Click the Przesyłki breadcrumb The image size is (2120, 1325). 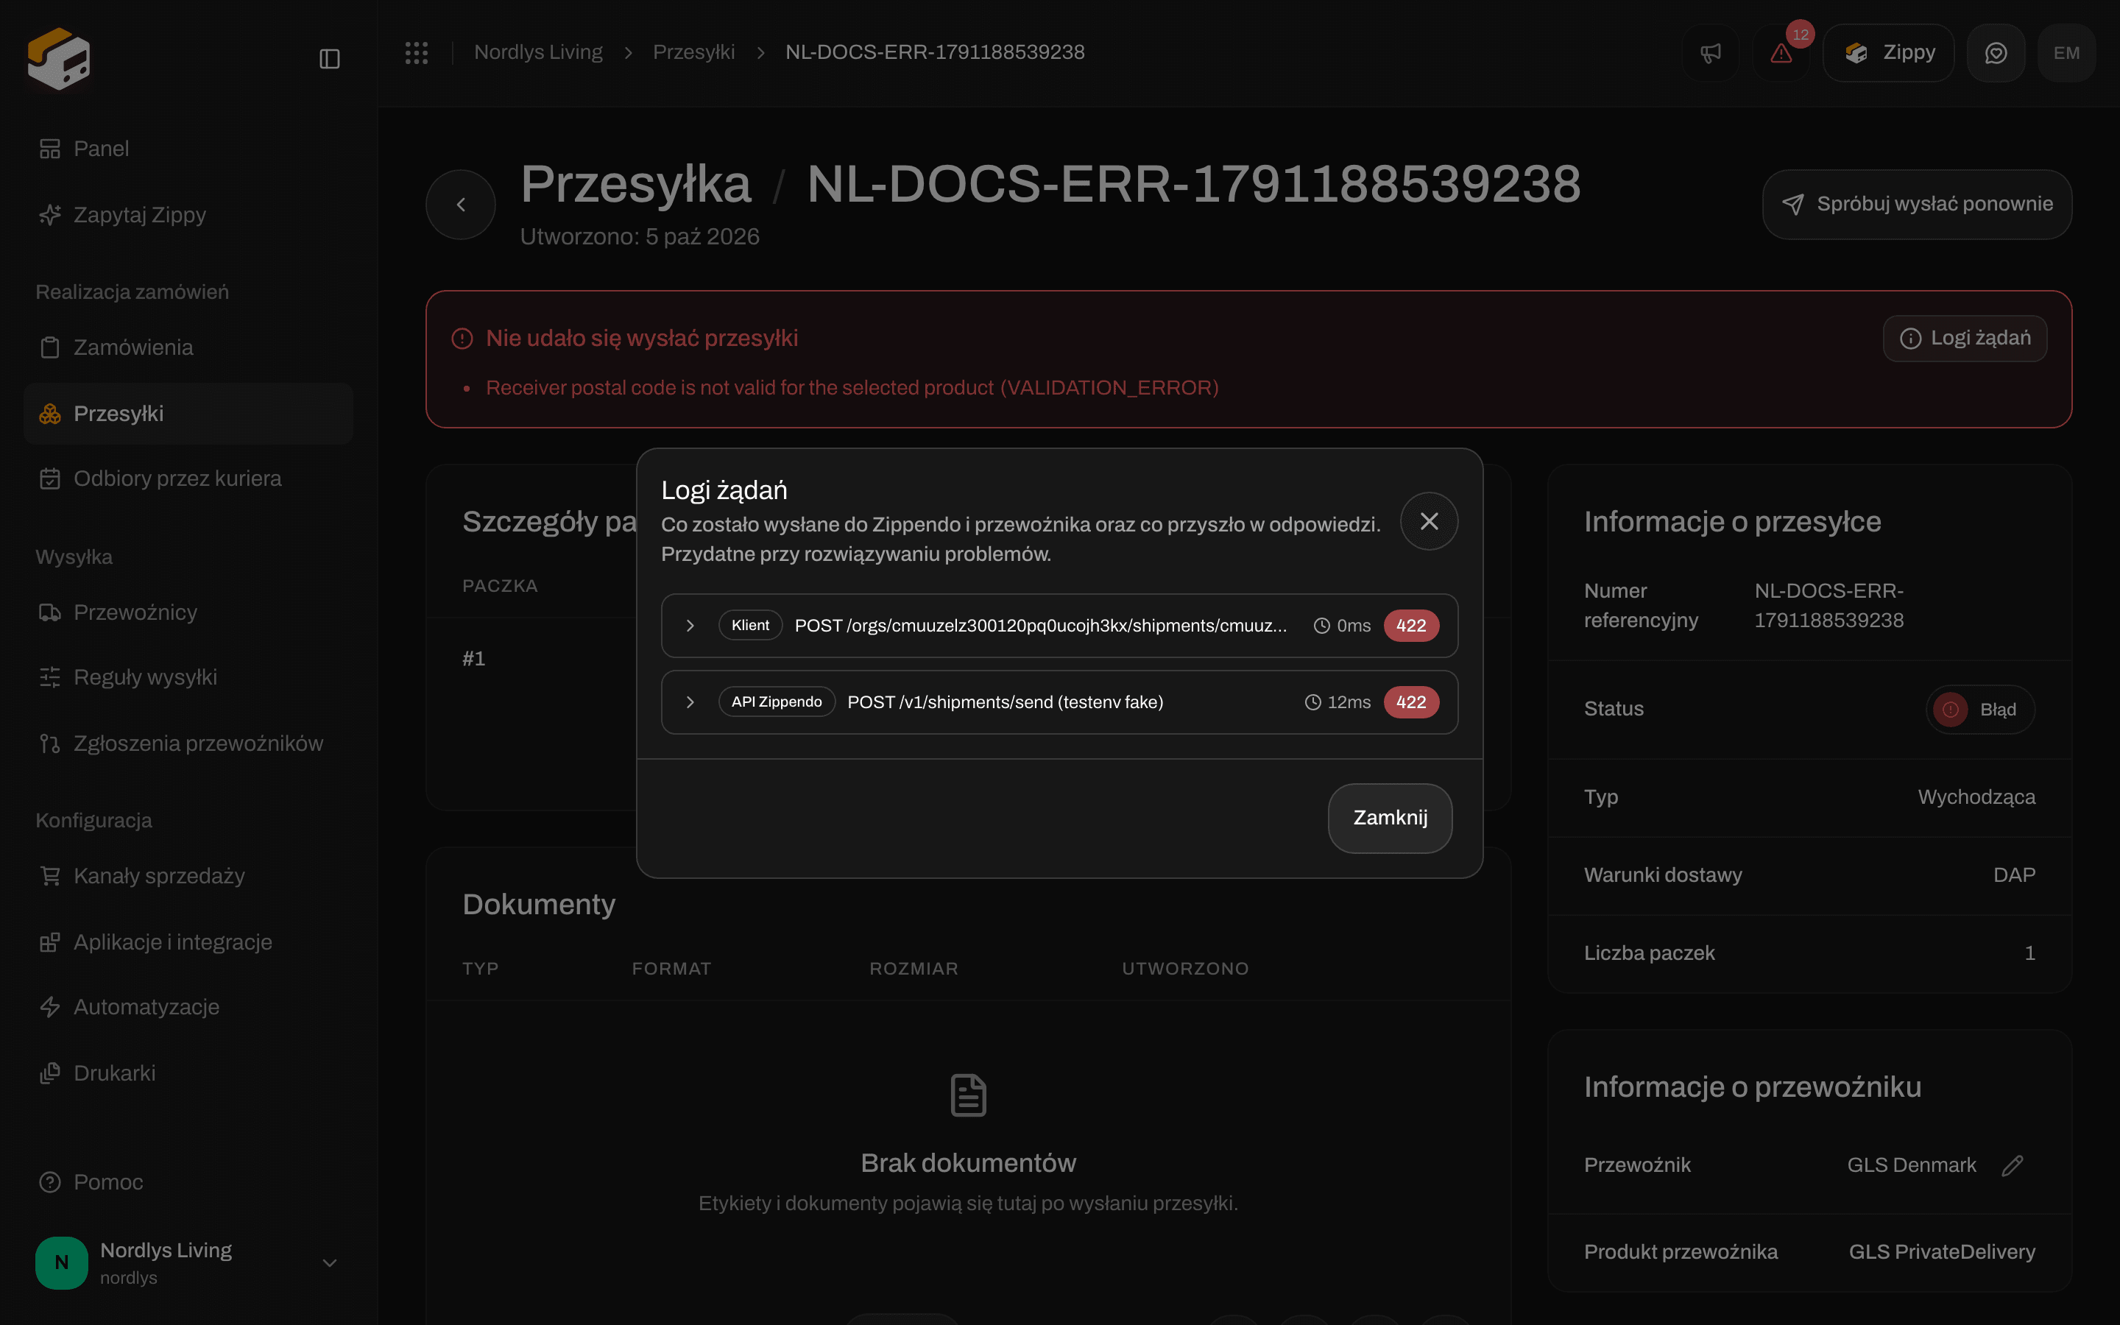click(694, 52)
